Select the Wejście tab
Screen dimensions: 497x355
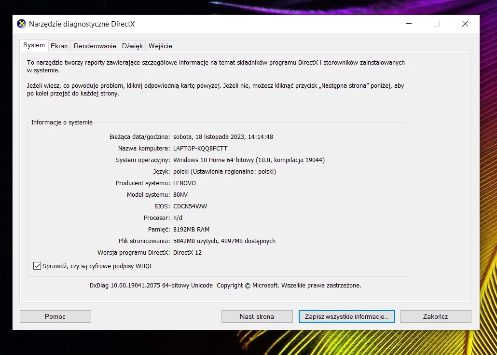point(160,46)
